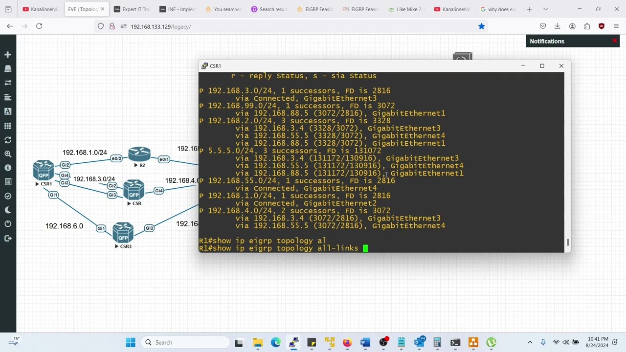Open the Extensions puzzle icon

coord(587,26)
